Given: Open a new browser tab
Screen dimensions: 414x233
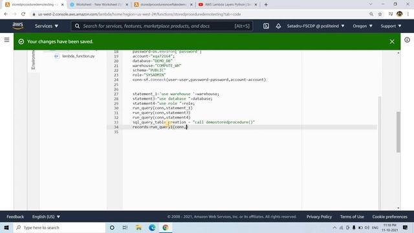Looking at the screenshot, I should (x=266, y=5).
